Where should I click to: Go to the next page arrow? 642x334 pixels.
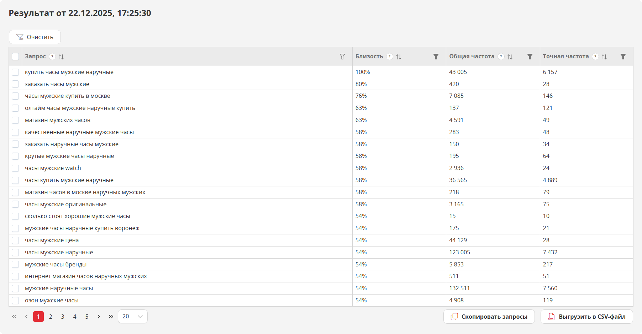(99, 317)
